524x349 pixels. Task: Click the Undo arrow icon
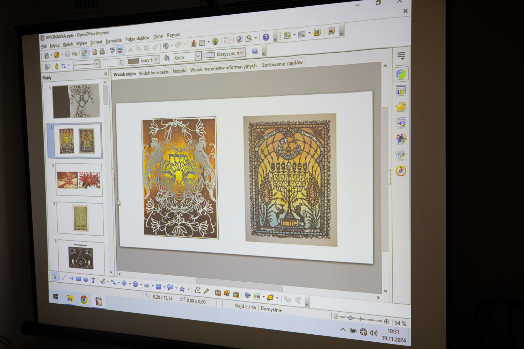[x=166, y=46]
